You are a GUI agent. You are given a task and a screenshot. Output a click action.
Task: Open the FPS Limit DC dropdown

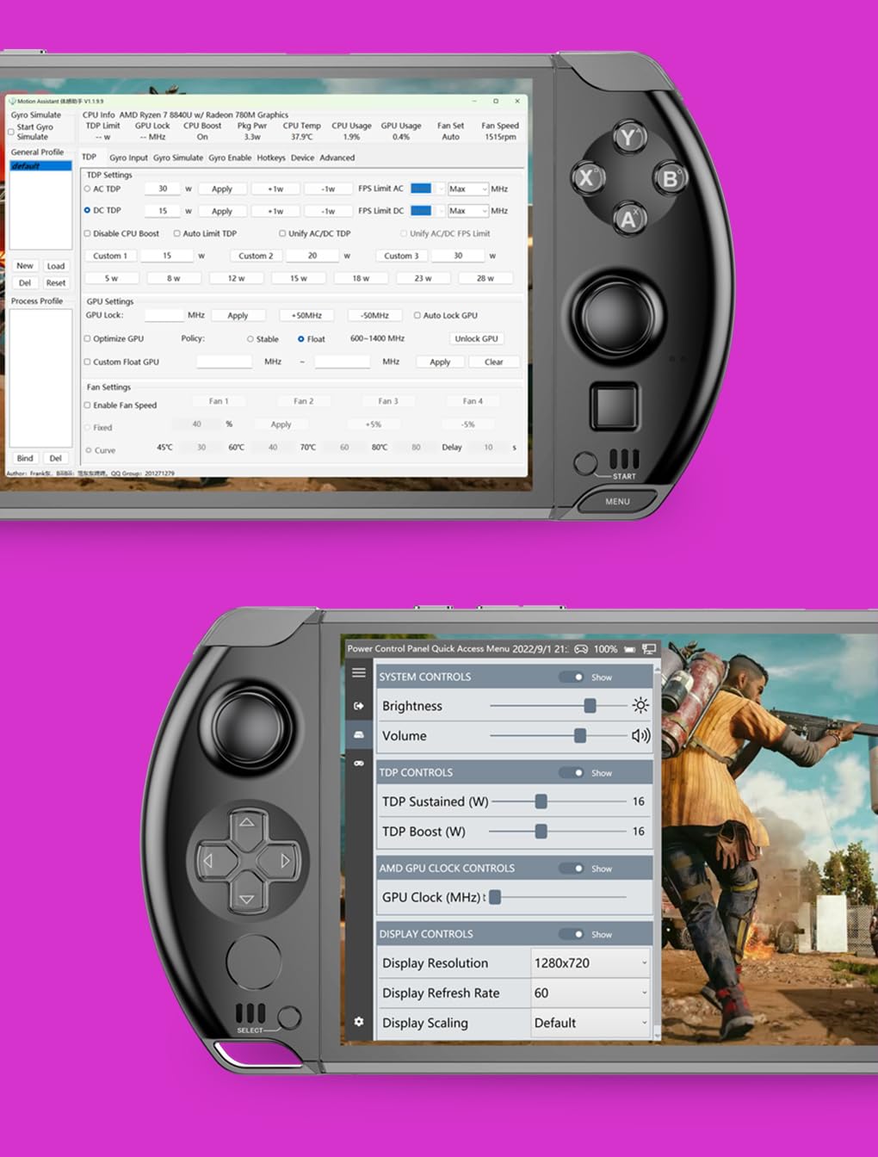(x=428, y=210)
